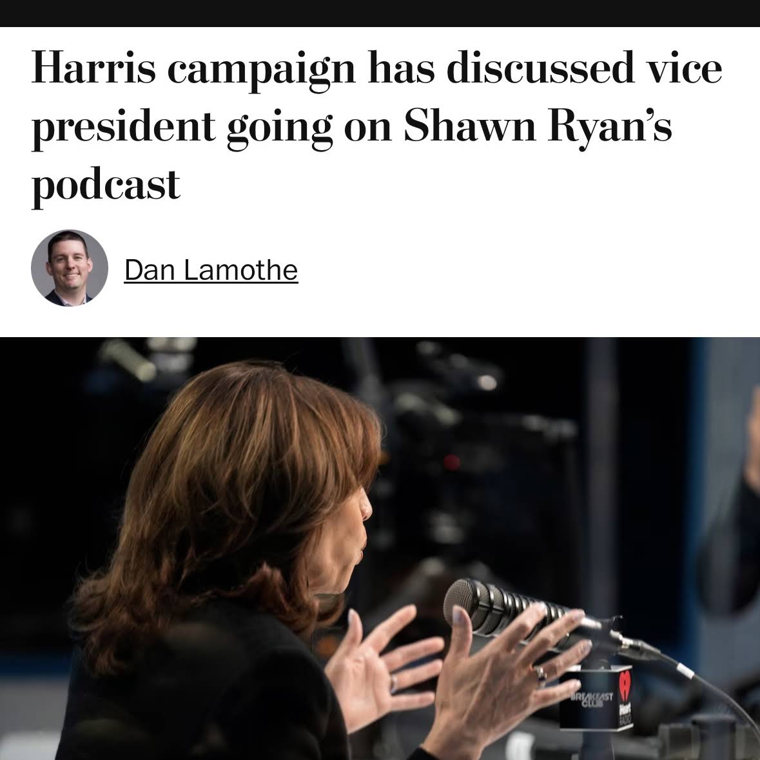Click the word "podcast" in the headline
The width and height of the screenshot is (760, 760).
[106, 186]
